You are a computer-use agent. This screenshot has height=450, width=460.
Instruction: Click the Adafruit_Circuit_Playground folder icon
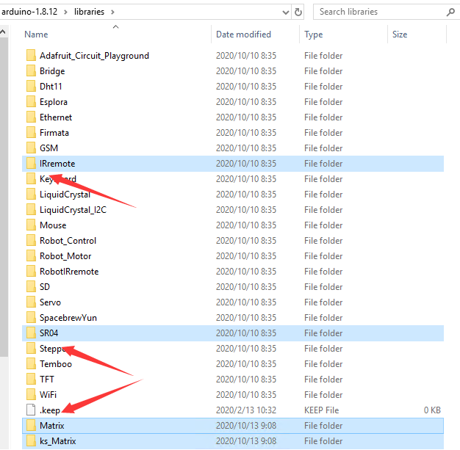tap(31, 55)
